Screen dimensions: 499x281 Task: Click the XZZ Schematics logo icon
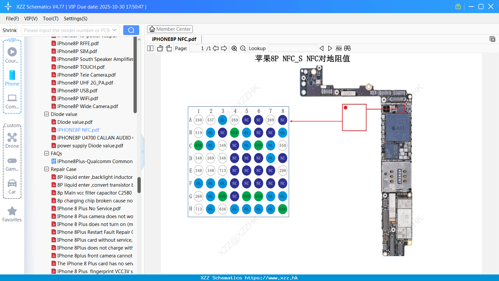coord(8,7)
